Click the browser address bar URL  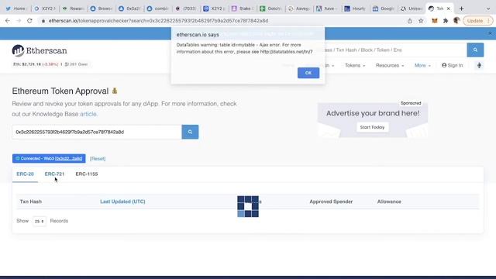point(158,21)
